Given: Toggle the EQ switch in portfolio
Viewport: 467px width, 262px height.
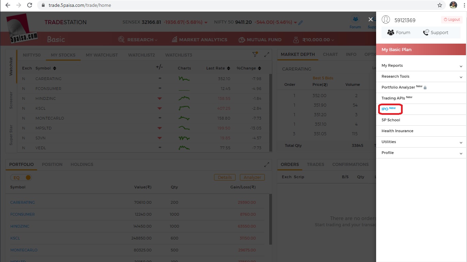Looking at the screenshot, I should pyautogui.click(x=21, y=178).
